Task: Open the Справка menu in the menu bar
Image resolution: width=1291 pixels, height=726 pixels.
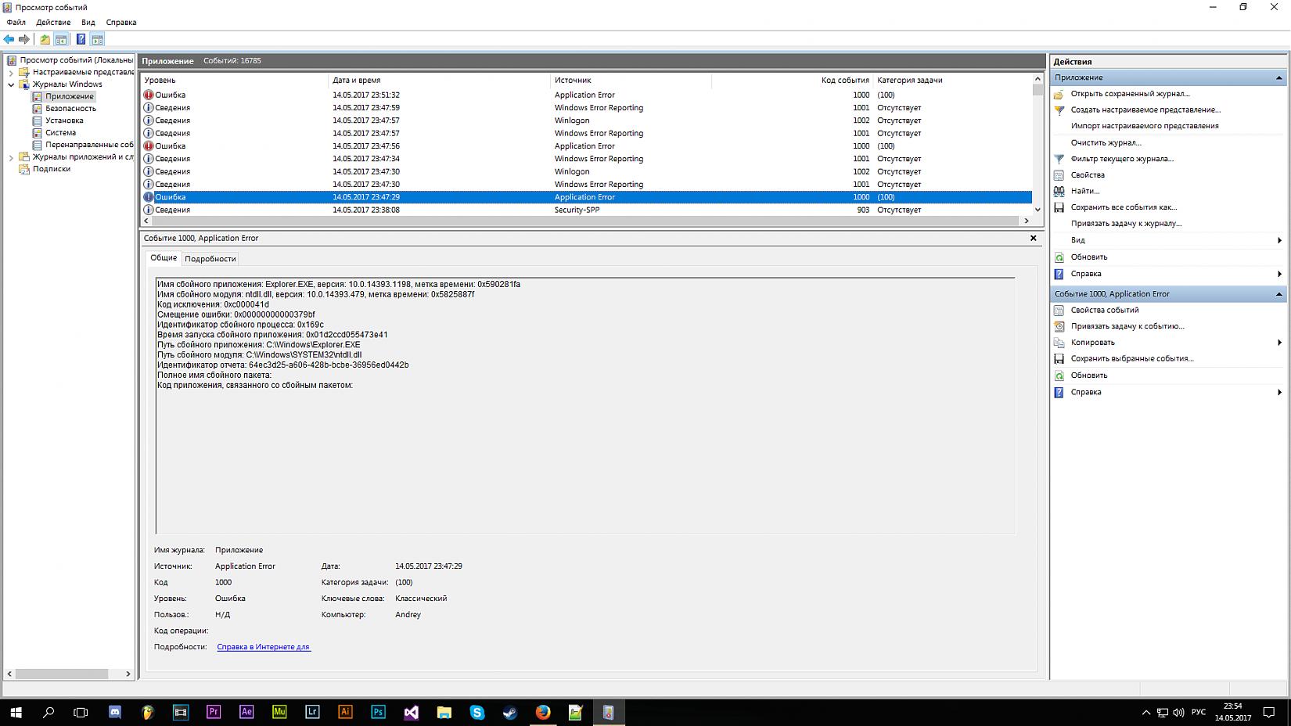Action: 121,23
